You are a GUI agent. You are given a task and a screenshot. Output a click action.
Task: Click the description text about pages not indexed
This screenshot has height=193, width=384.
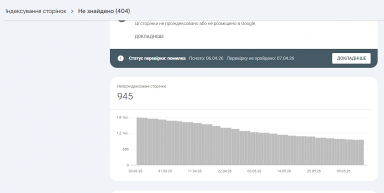[195, 24]
